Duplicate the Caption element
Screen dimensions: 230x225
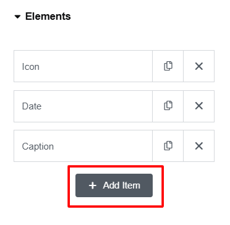168,146
